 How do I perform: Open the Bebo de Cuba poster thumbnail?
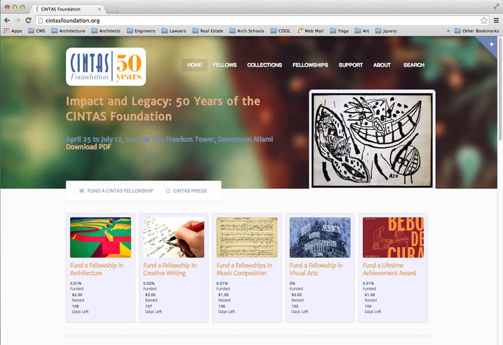393,237
